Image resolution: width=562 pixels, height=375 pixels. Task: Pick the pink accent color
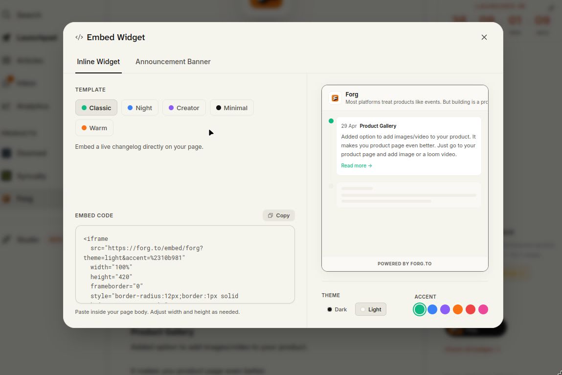click(483, 309)
